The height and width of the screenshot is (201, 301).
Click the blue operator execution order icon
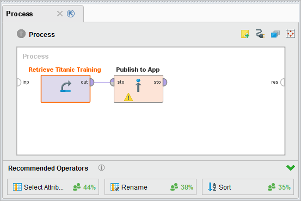pos(275,34)
